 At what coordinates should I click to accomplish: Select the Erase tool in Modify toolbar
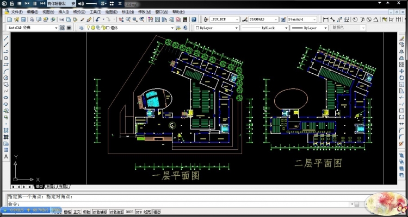click(402, 39)
